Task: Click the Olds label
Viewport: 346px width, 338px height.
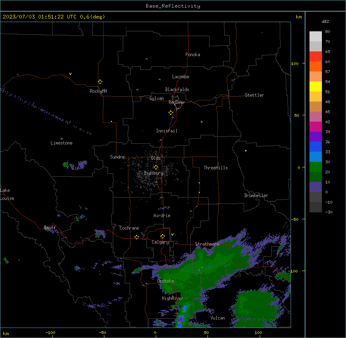Action: (156, 158)
